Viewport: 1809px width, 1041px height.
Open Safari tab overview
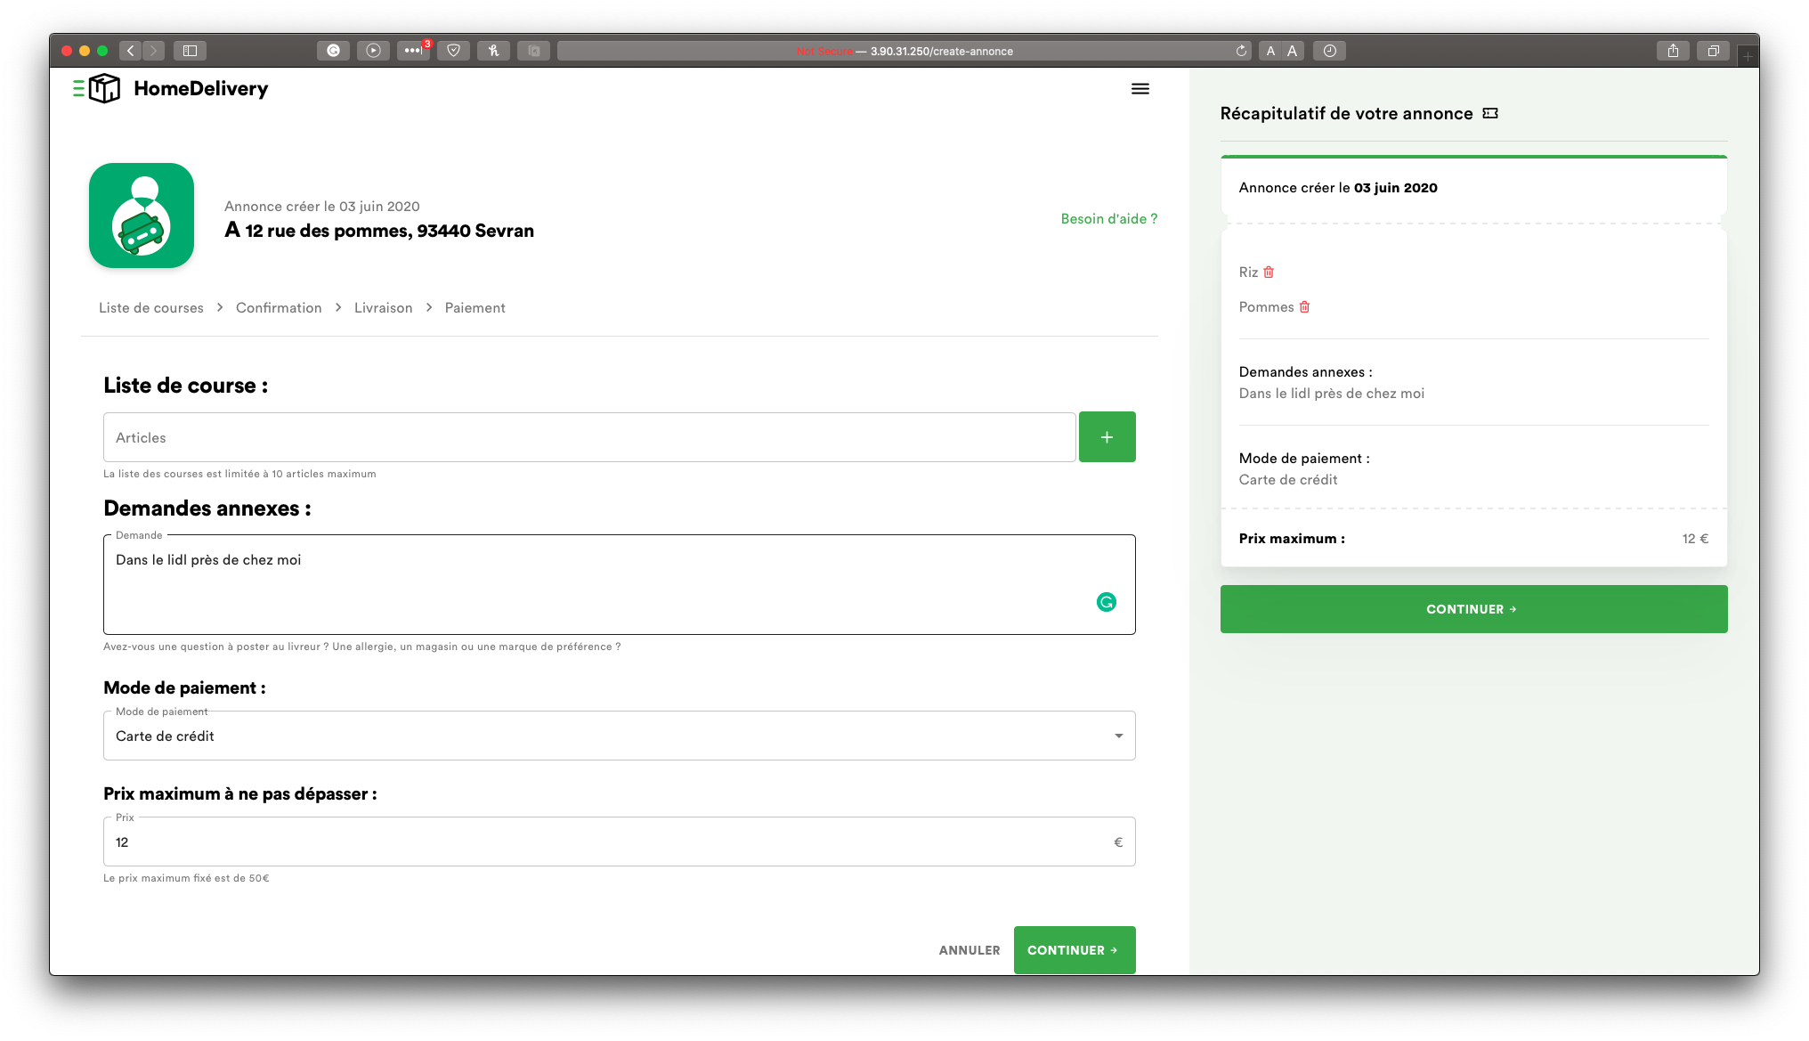[x=1713, y=51]
